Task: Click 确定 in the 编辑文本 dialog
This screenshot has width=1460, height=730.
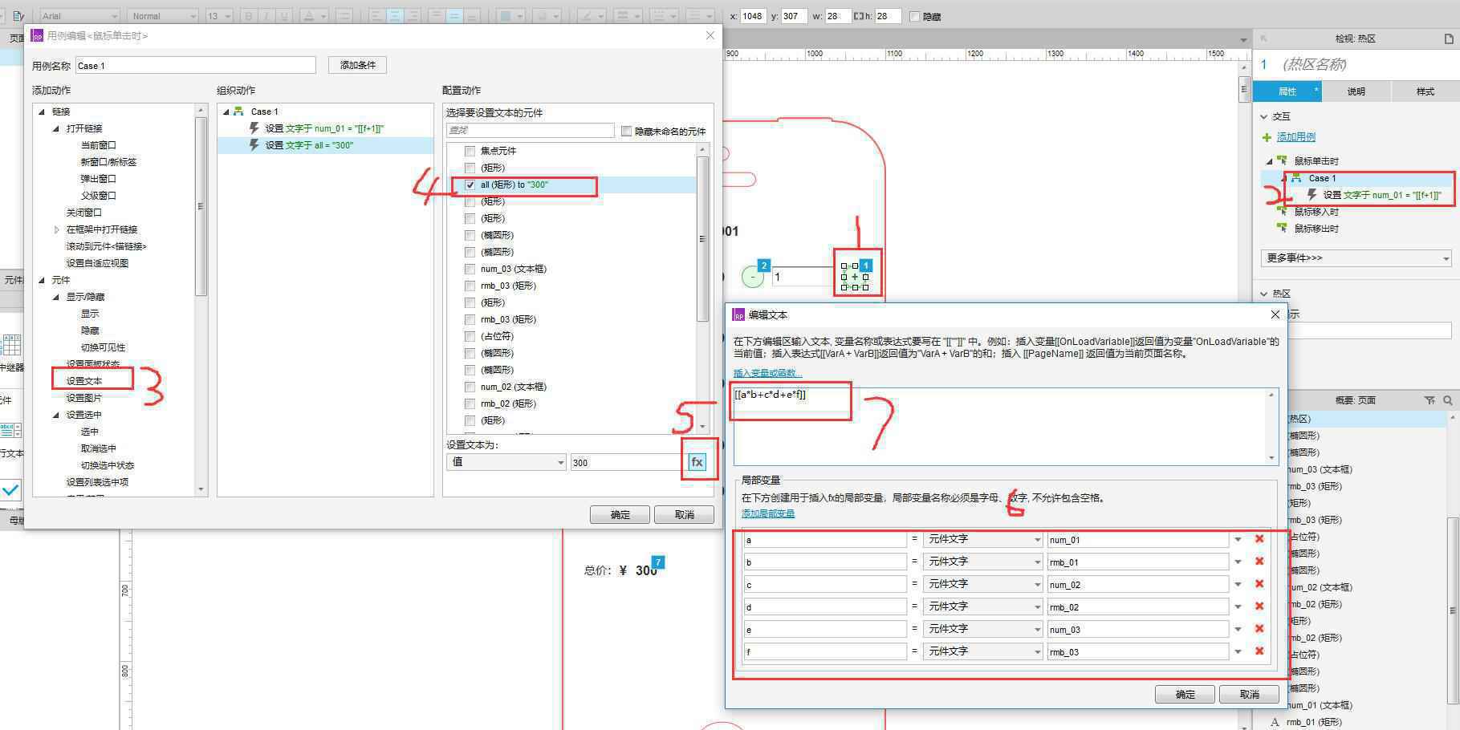Action: point(1185,694)
